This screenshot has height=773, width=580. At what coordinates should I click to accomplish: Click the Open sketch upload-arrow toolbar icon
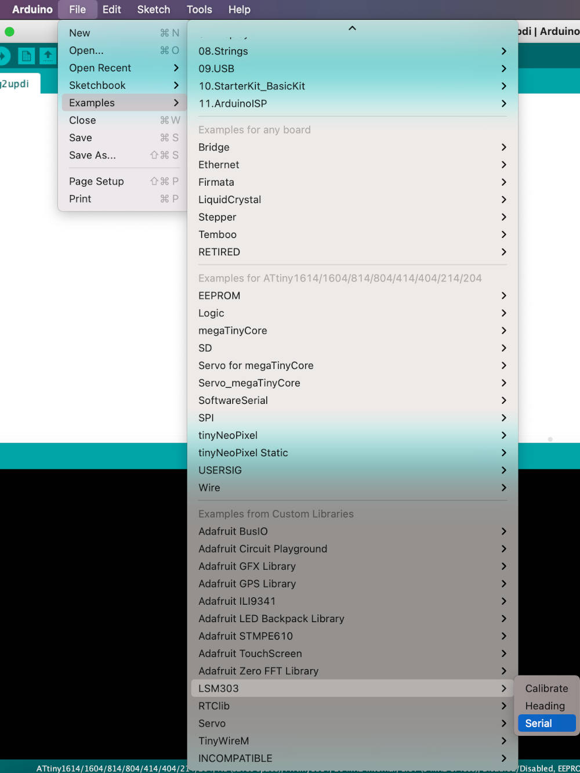[x=48, y=56]
